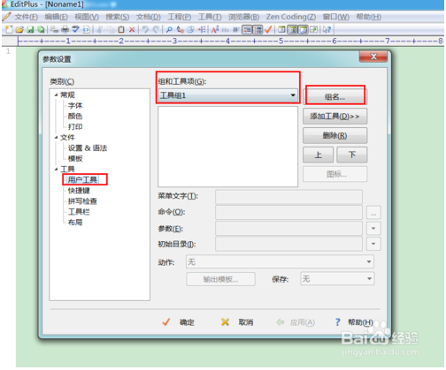
Task: Click the 下 move down button
Action: [x=352, y=155]
